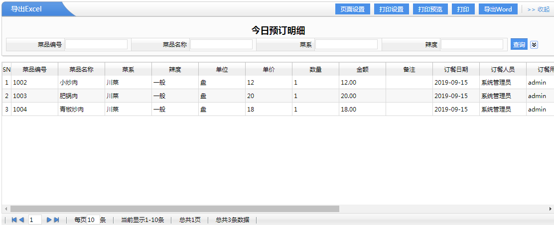The height and width of the screenshot is (225, 554).
Task: Collapse the toolbar via 收起 link
Action: click(538, 9)
